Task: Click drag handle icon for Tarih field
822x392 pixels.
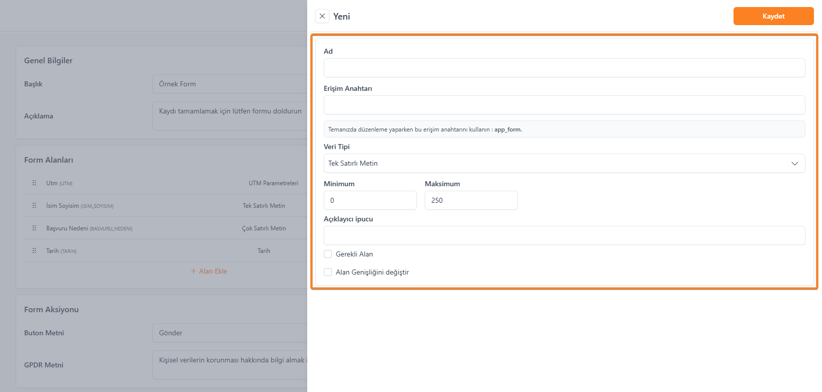Action: [x=34, y=251]
